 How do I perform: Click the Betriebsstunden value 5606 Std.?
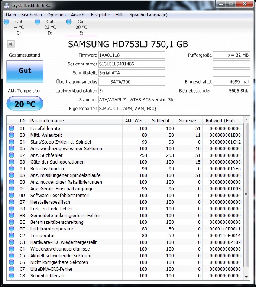click(231, 91)
